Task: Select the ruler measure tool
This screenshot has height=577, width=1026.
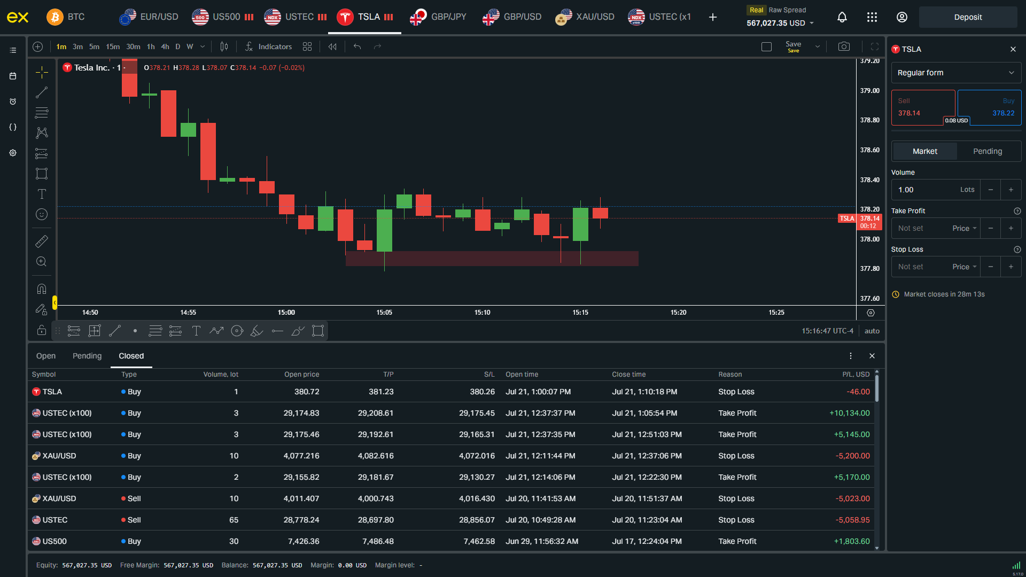Action: (42, 241)
